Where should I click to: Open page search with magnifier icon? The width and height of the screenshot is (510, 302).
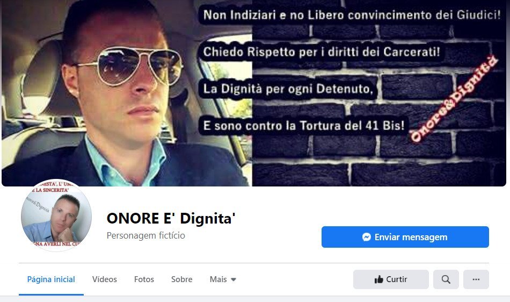(x=446, y=279)
